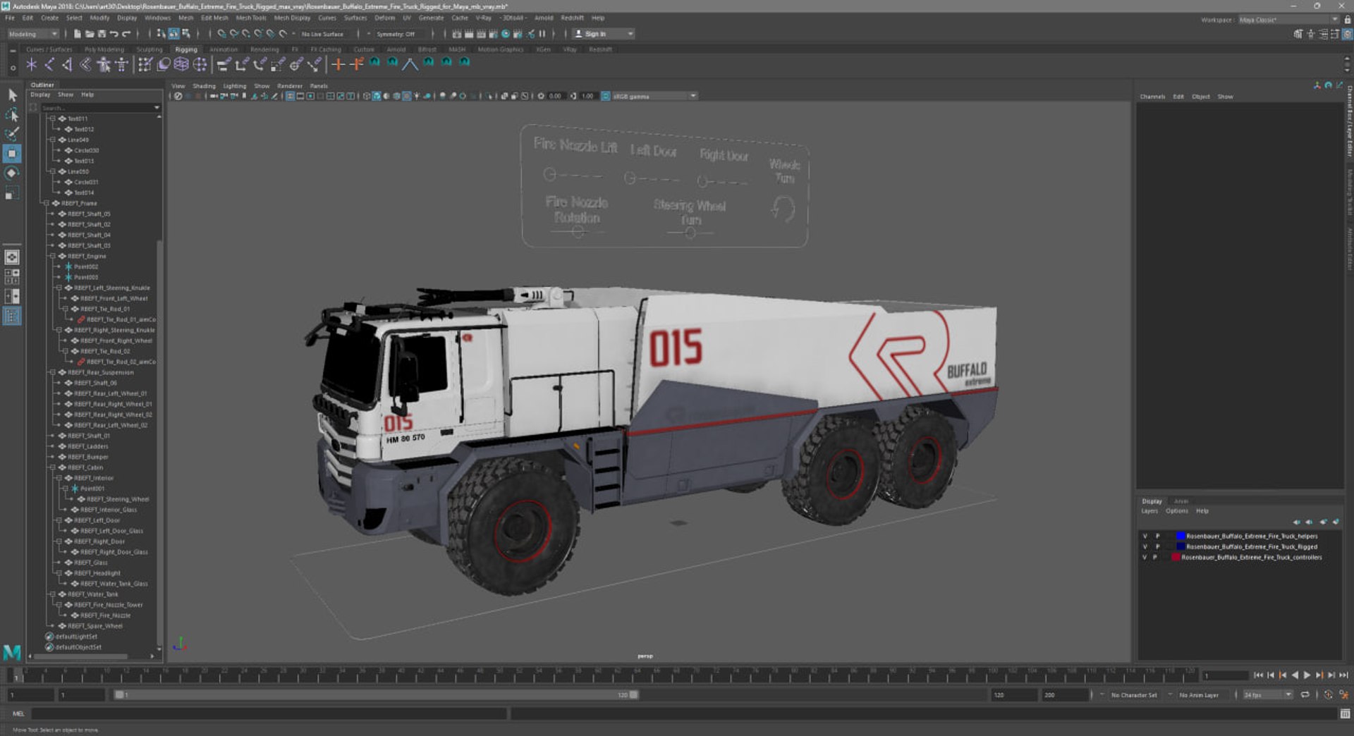Click the red color swatch of controllers layer
Image resolution: width=1354 pixels, height=736 pixels.
(x=1176, y=557)
